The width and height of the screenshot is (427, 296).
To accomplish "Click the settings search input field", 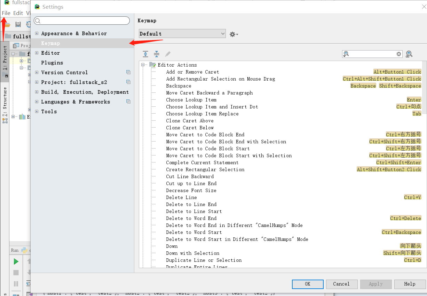I will (82, 21).
